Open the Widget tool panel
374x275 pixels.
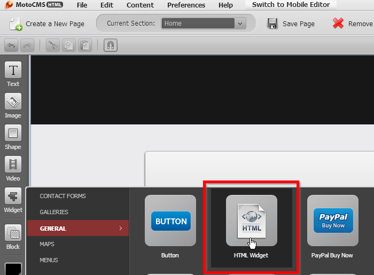click(x=13, y=200)
